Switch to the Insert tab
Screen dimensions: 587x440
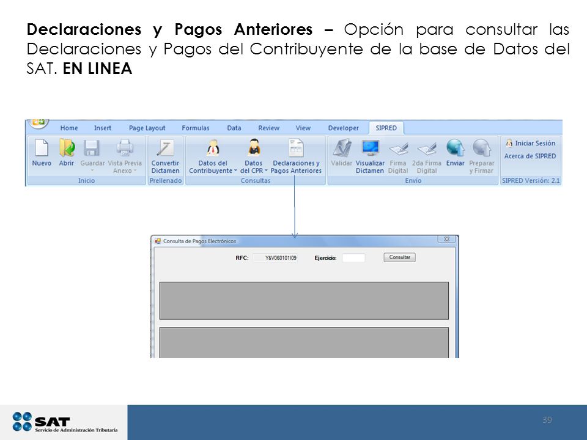(x=103, y=128)
